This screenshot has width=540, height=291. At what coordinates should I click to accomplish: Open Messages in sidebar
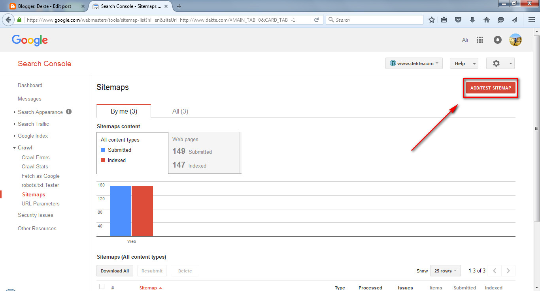(x=30, y=99)
